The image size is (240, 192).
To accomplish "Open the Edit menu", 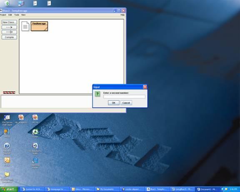I will (10, 15).
